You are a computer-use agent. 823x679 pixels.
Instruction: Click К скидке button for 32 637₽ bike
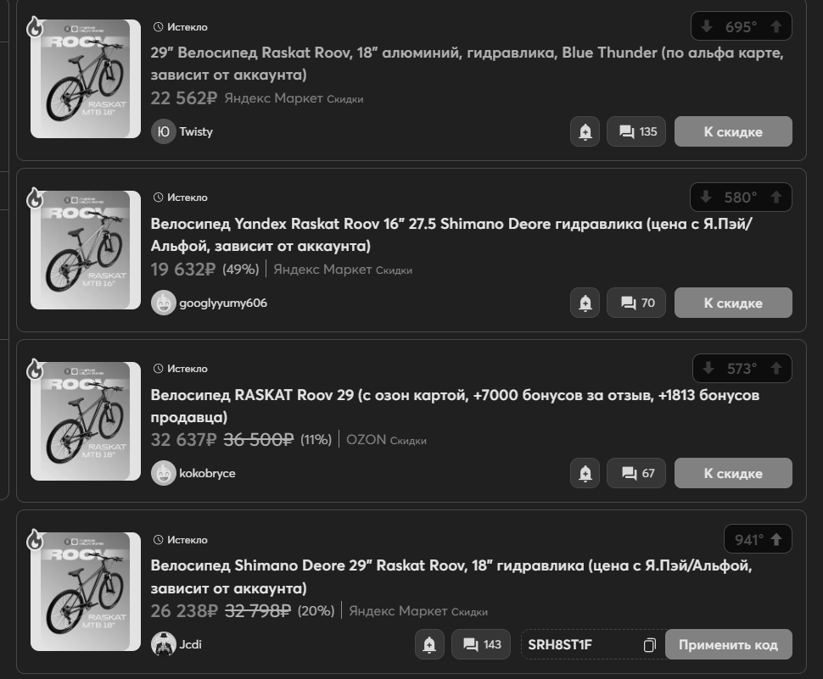coord(733,473)
